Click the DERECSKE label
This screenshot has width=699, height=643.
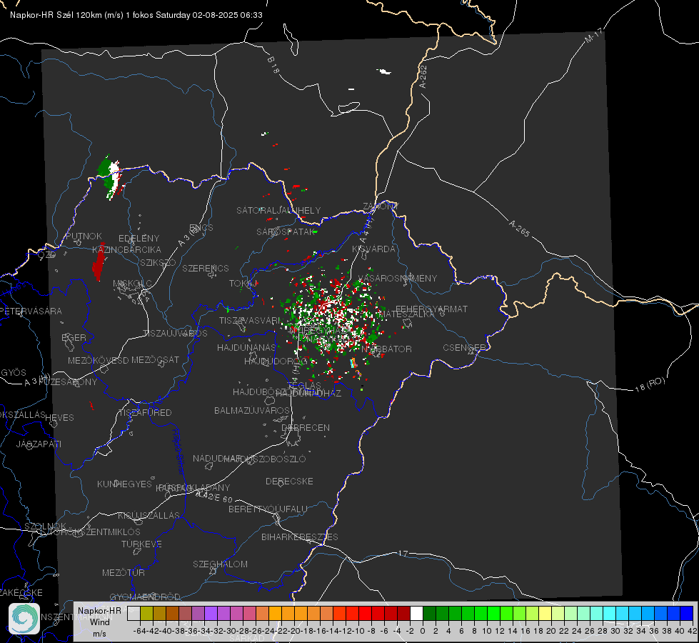pyautogui.click(x=289, y=482)
